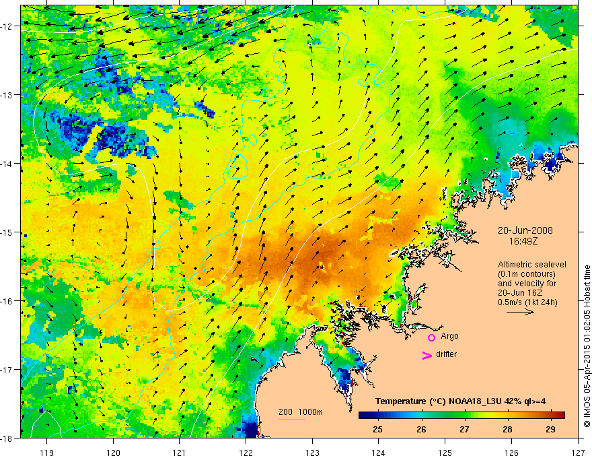Screen dimensions: 592x458
Task: Click latitude label -13
Action: tap(7, 95)
